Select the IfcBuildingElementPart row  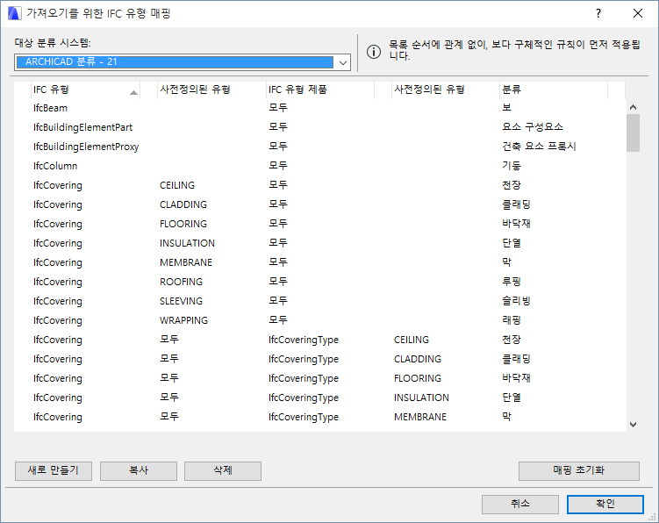(x=319, y=127)
